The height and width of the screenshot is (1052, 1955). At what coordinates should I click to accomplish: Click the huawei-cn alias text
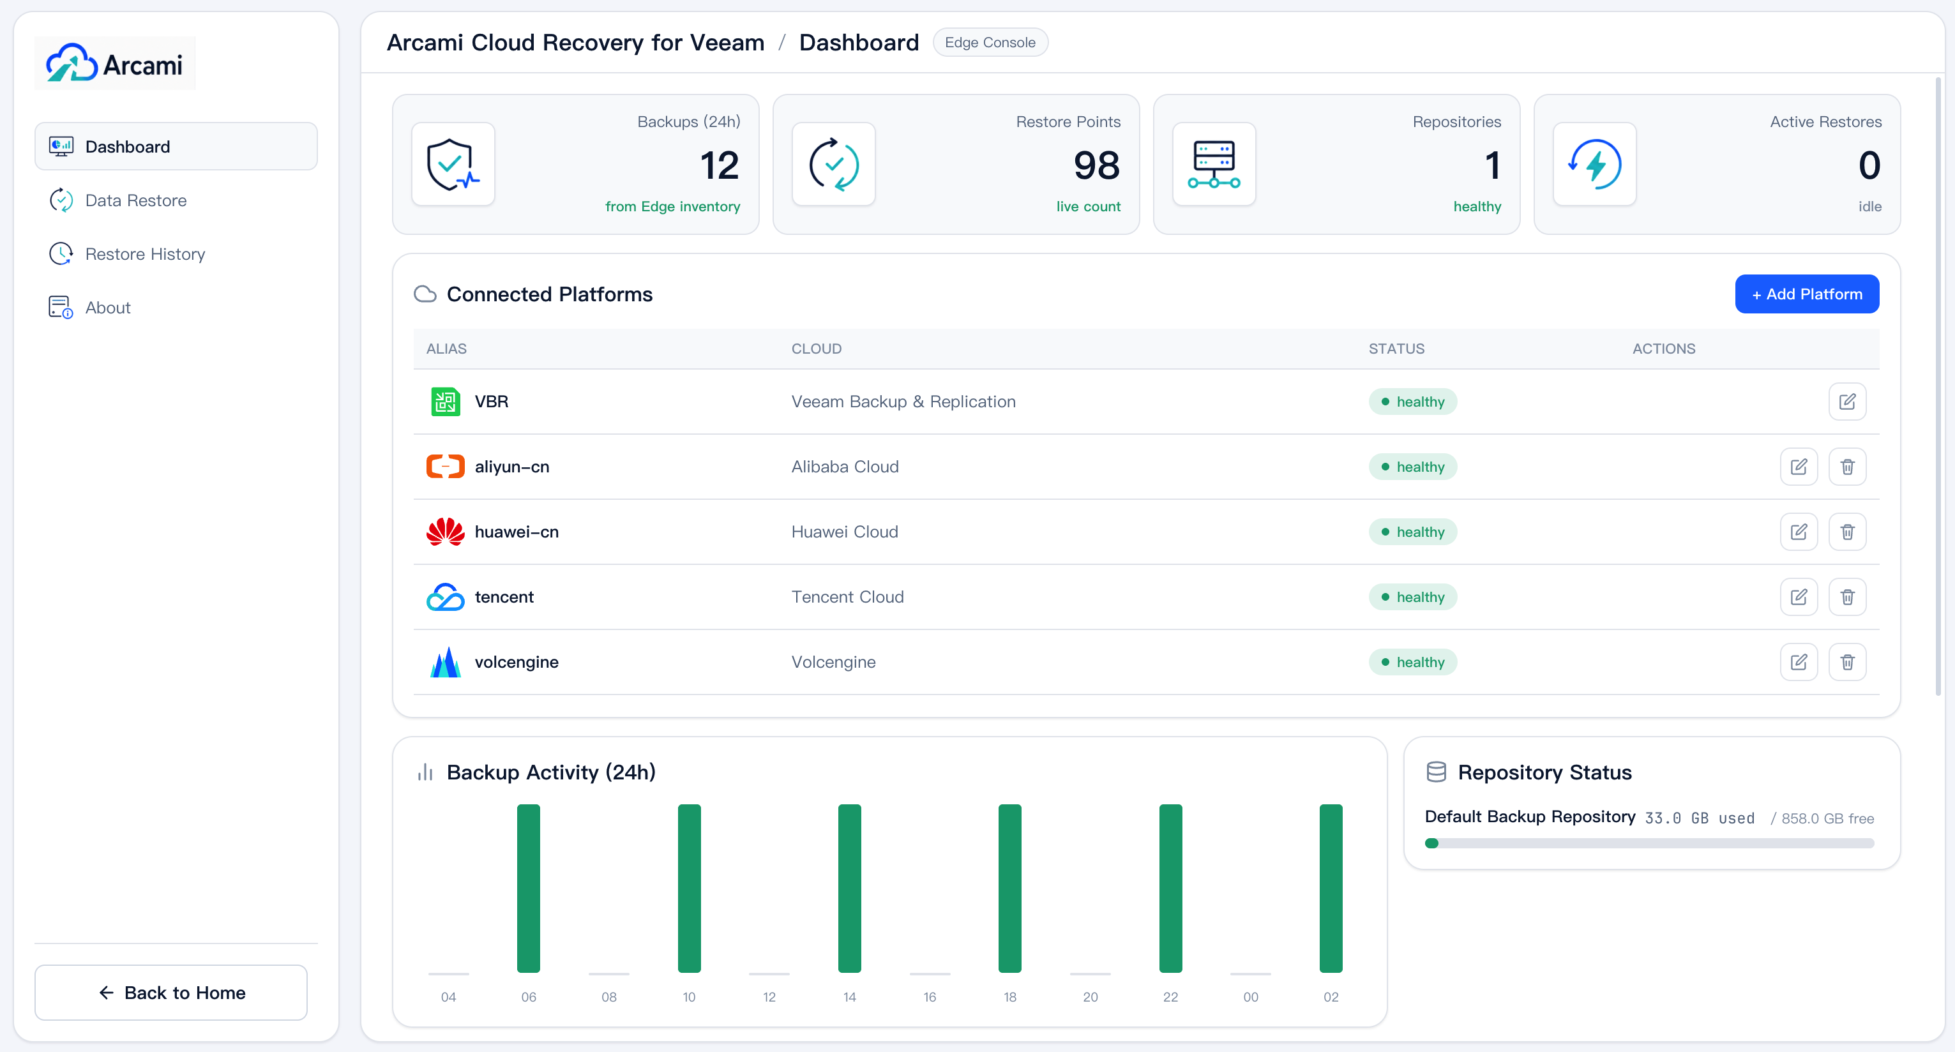[517, 532]
